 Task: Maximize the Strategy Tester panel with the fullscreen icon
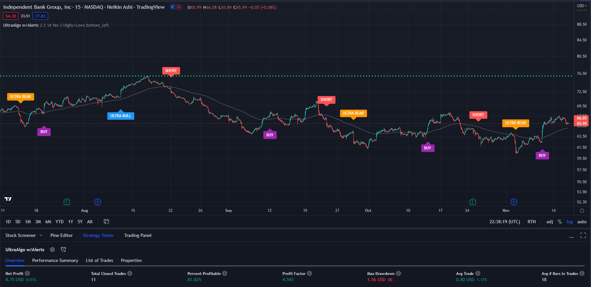[x=583, y=235]
